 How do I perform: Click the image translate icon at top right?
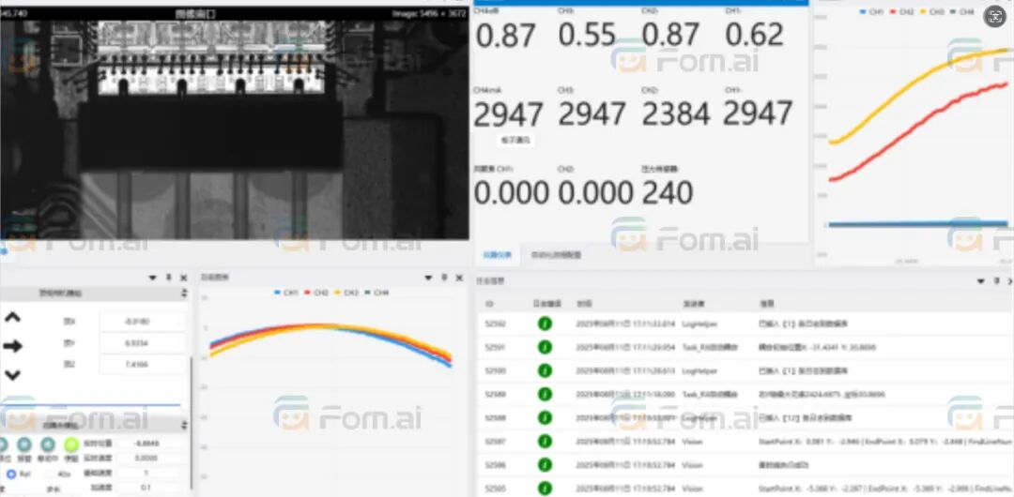coord(993,16)
